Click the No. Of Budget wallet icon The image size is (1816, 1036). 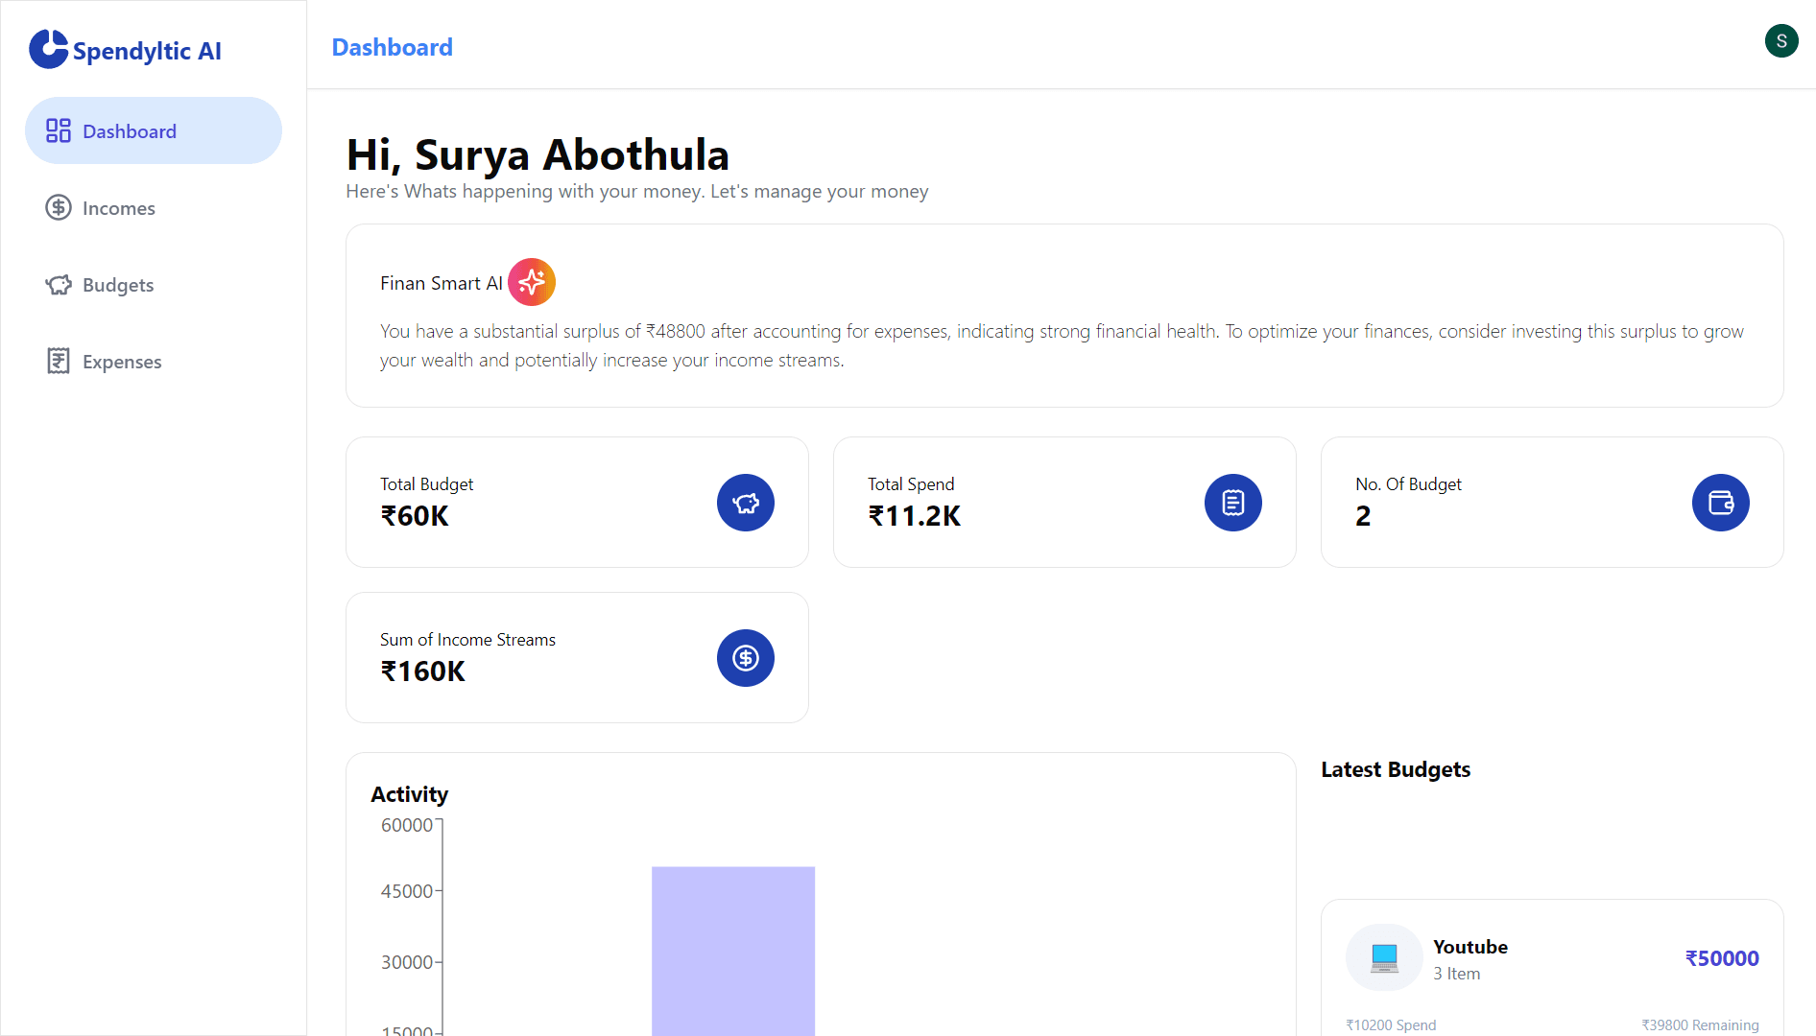tap(1721, 503)
